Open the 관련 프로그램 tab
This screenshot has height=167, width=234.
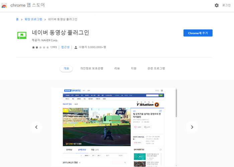[156, 68]
